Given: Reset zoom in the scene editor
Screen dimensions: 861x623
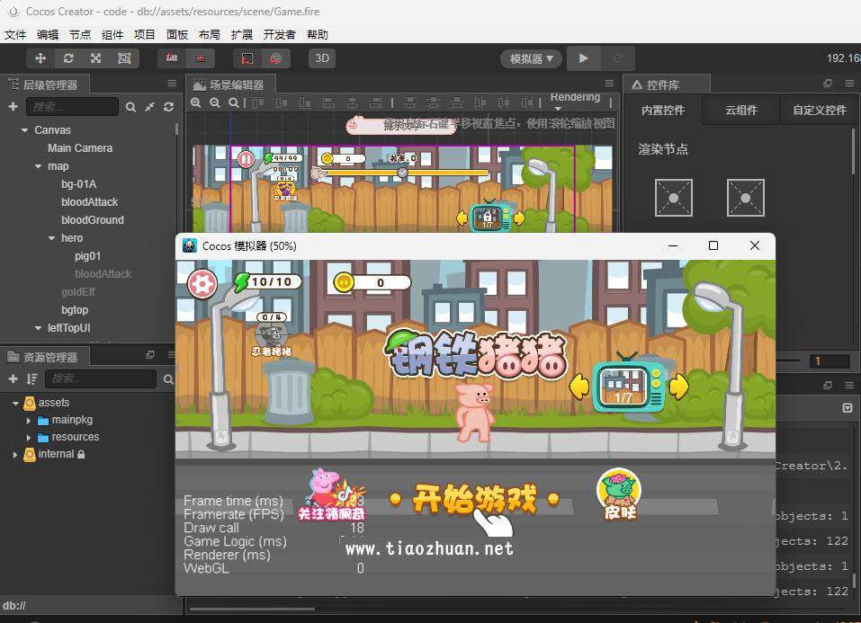Looking at the screenshot, I should (x=234, y=102).
